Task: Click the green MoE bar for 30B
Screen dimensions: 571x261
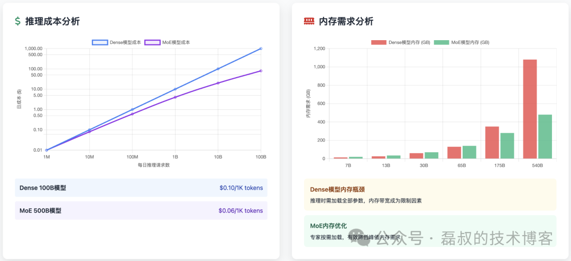Action: coord(431,155)
